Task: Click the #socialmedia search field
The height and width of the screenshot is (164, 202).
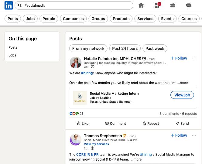Action: (74, 5)
